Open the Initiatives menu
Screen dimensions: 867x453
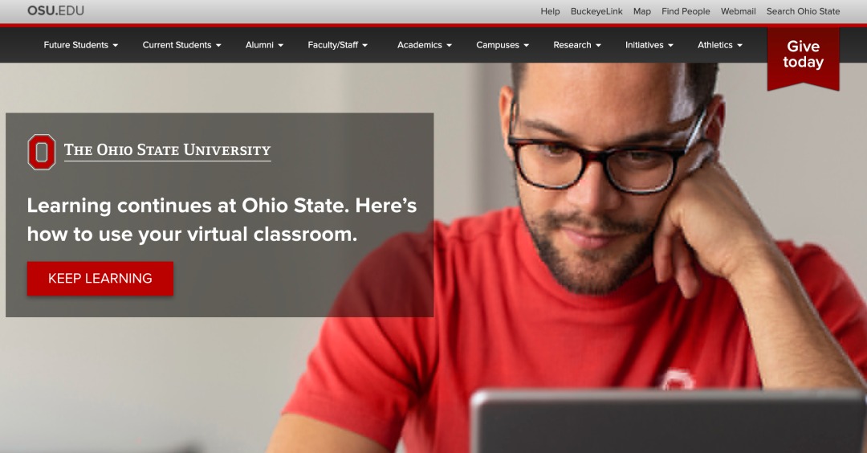(649, 45)
